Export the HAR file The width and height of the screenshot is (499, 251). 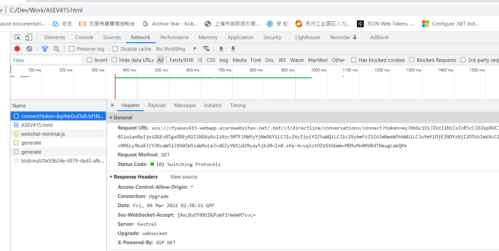[x=233, y=49]
